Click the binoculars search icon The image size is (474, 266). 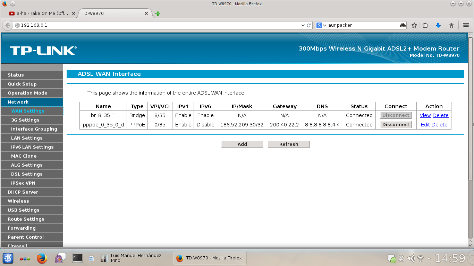[x=403, y=25]
